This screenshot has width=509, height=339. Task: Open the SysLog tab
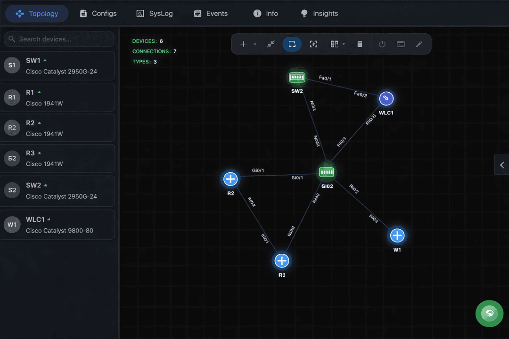155,14
